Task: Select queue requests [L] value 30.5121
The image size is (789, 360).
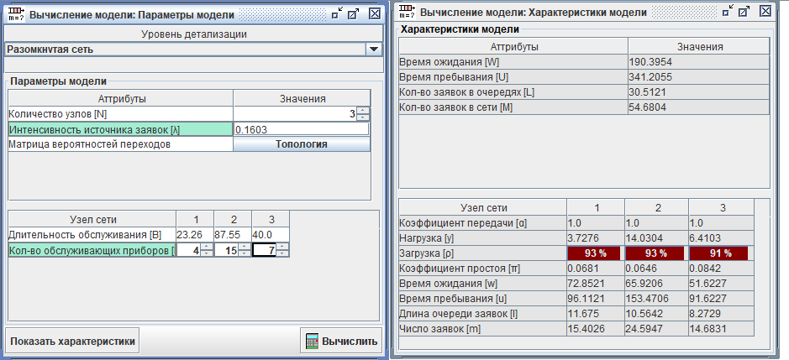Action: coord(698,92)
